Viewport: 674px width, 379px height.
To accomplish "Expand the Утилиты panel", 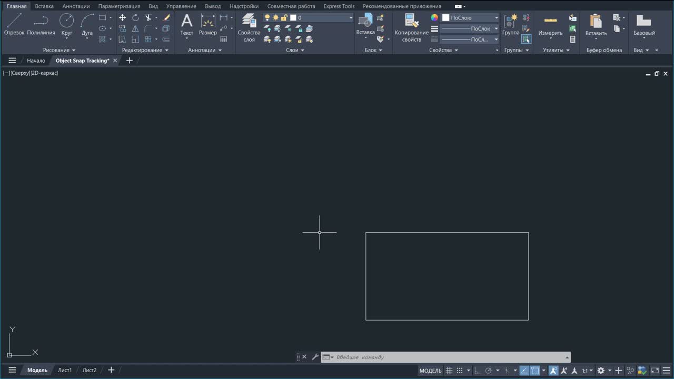I will click(556, 50).
